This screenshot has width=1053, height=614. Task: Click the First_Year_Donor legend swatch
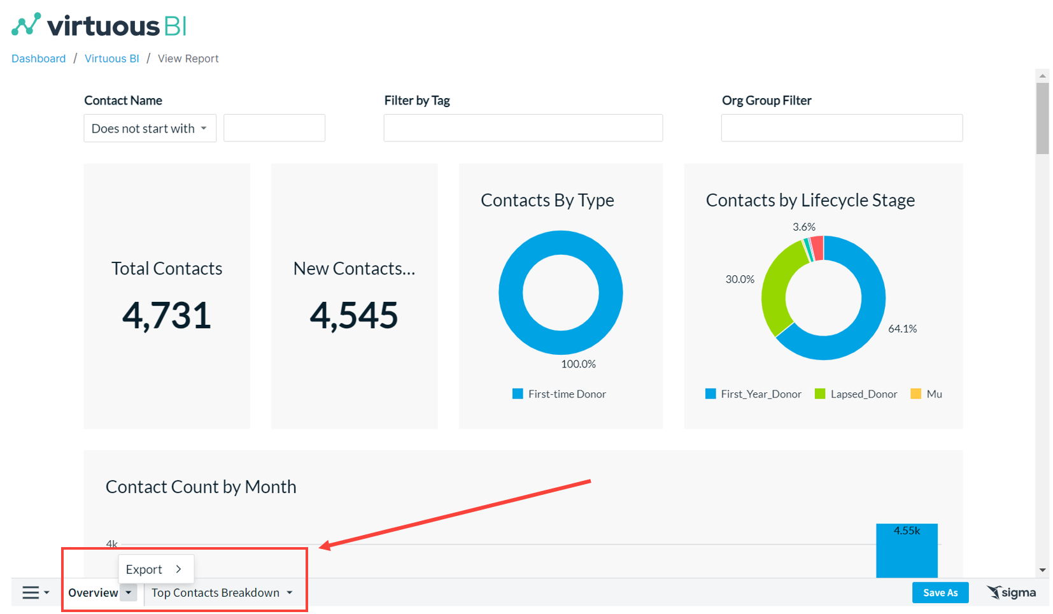pos(710,394)
